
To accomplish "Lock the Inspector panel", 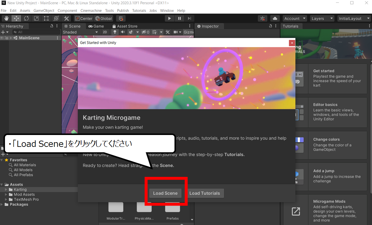I will pyautogui.click(x=271, y=26).
